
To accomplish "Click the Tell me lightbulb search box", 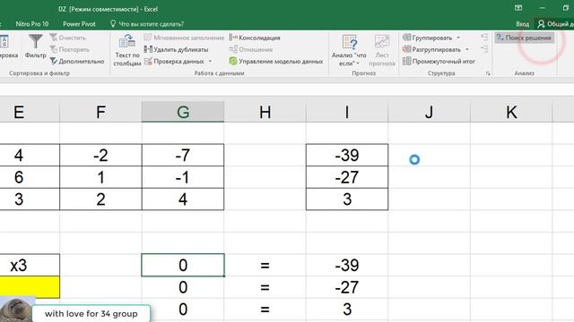I will pyautogui.click(x=147, y=24).
